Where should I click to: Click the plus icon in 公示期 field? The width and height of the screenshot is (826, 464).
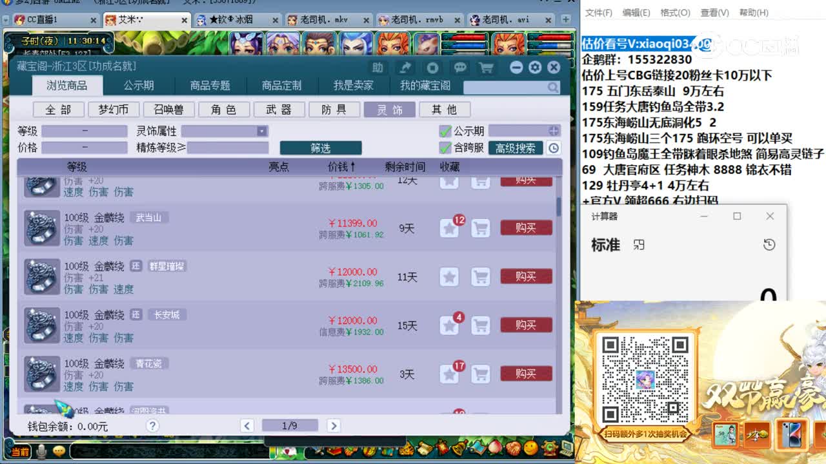pos(554,131)
